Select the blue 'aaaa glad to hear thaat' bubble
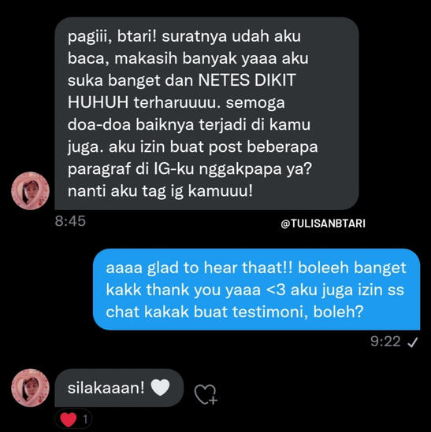 click(x=256, y=289)
